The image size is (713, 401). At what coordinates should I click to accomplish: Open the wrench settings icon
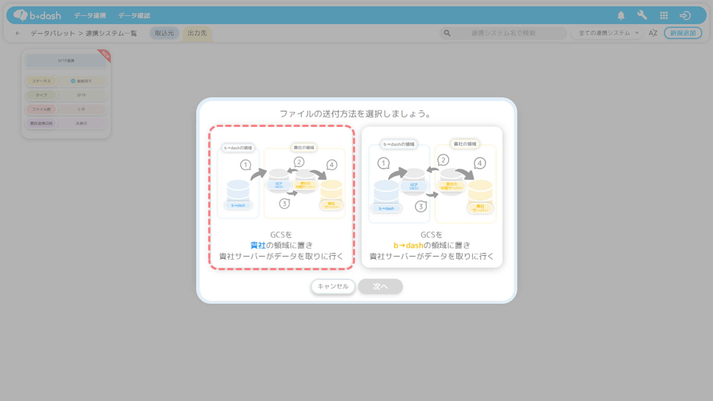642,15
